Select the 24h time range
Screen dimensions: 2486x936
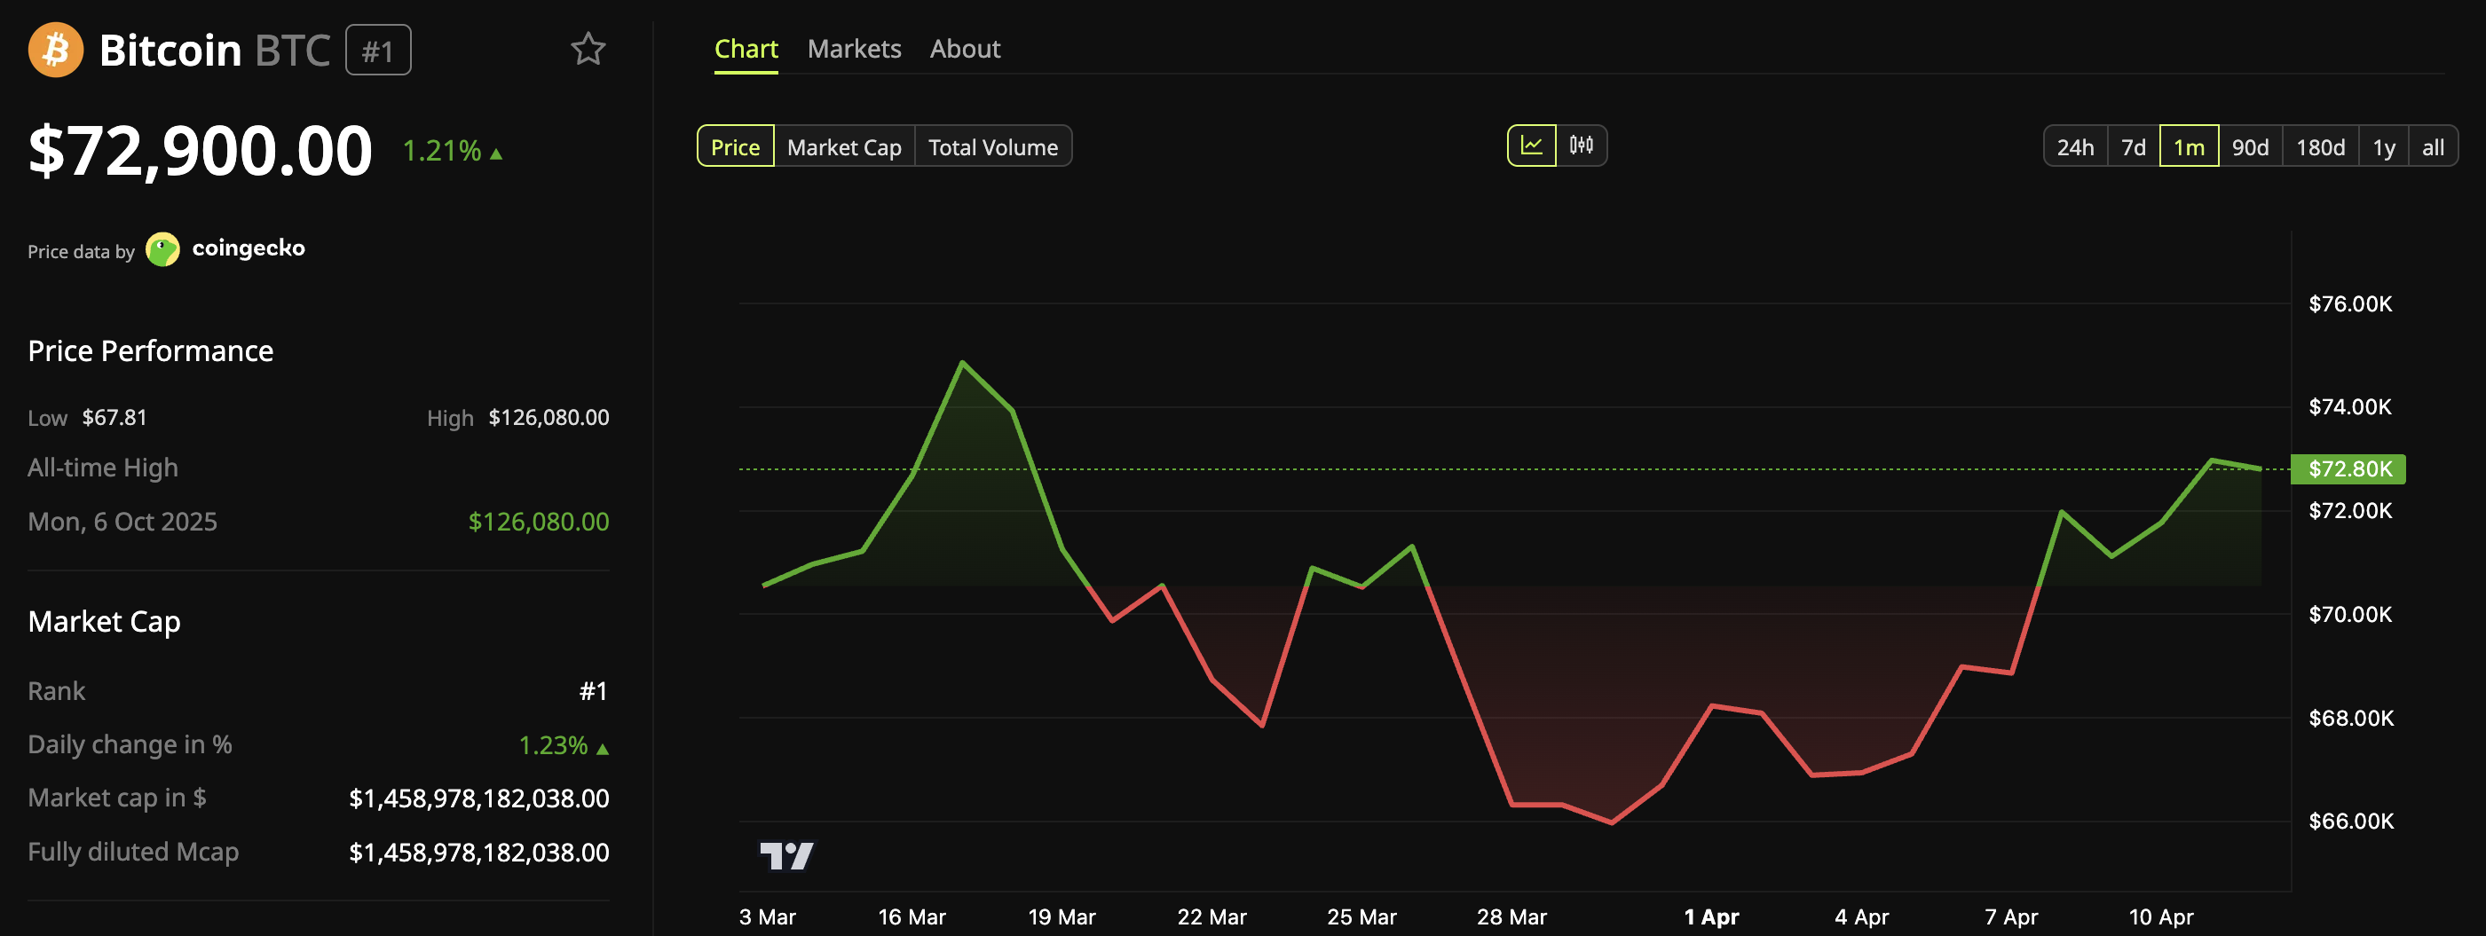pos(2076,146)
